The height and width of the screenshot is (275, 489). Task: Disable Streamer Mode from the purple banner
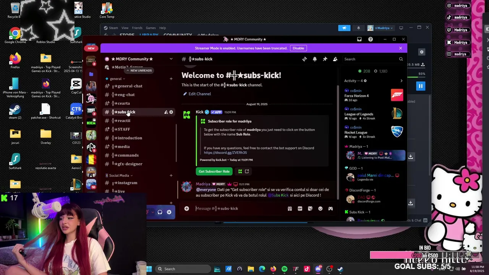[x=298, y=48]
